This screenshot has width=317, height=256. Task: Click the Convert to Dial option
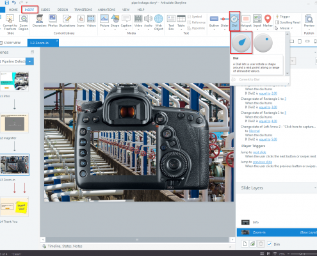click(x=249, y=79)
